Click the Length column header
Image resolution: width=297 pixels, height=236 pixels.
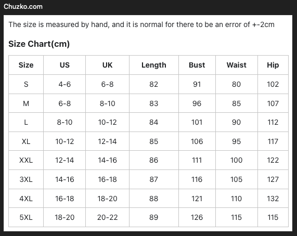(154, 65)
